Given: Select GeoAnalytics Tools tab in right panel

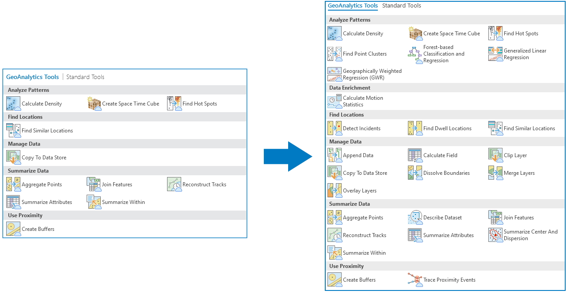Looking at the screenshot, I should tap(353, 6).
